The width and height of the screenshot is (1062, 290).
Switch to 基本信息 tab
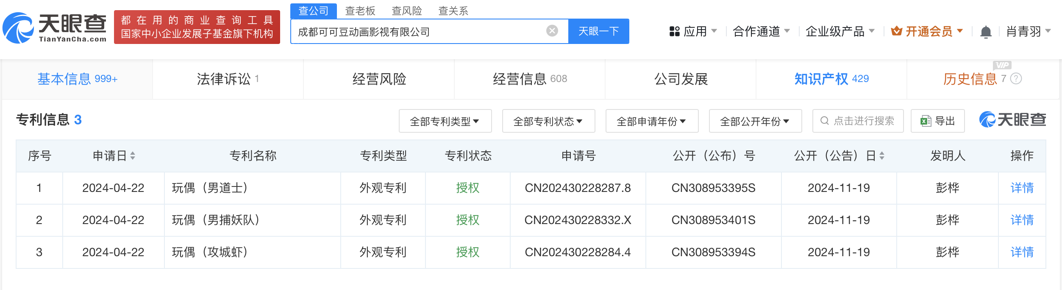(77, 79)
